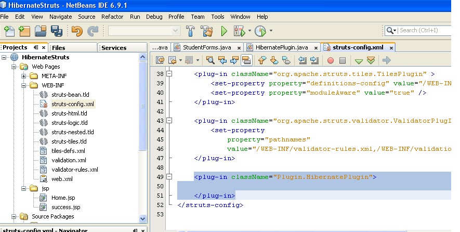Collapse the HibernateStruts project node

pyautogui.click(x=4, y=57)
